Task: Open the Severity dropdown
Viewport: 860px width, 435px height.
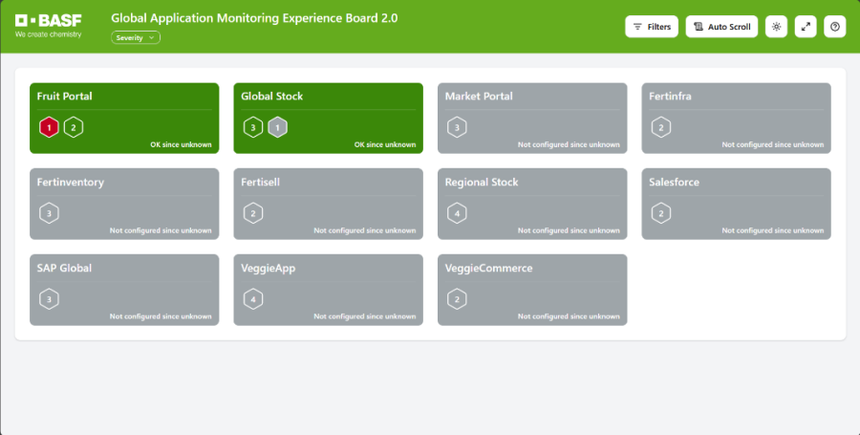Action: [x=136, y=37]
